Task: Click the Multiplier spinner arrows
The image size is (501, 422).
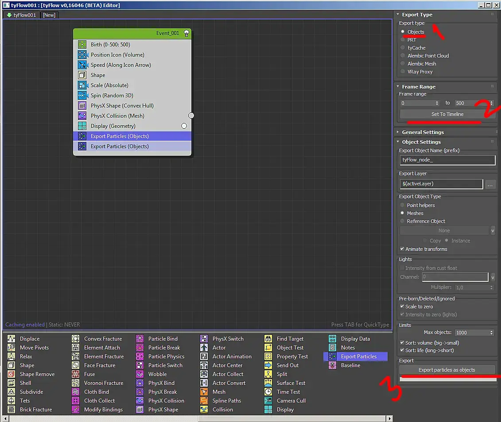Action: pyautogui.click(x=491, y=288)
